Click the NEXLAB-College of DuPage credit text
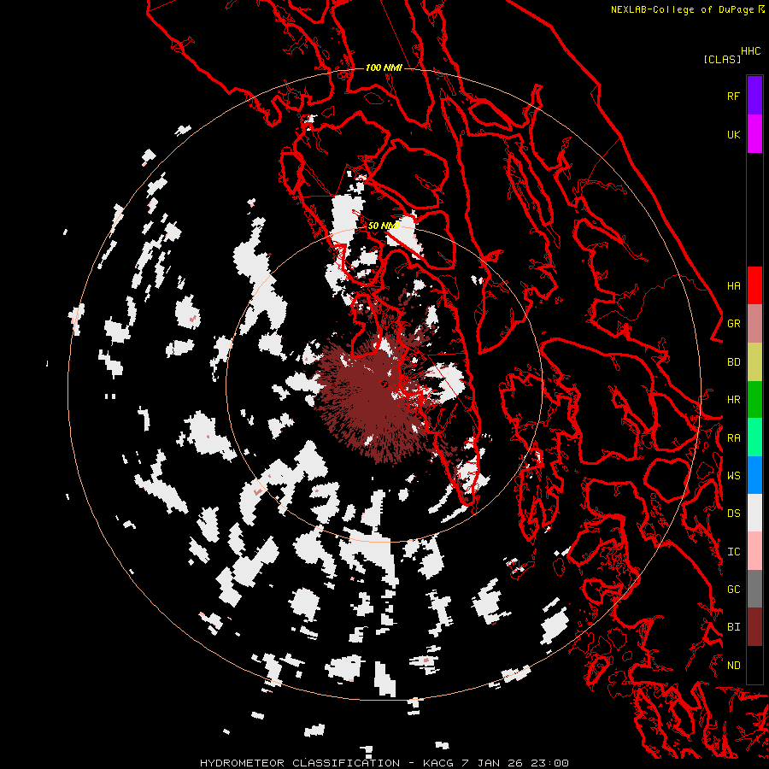The width and height of the screenshot is (769, 769). tap(682, 9)
